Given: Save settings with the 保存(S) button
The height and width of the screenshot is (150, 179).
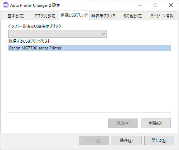Looking at the screenshot, I should click(x=127, y=141).
